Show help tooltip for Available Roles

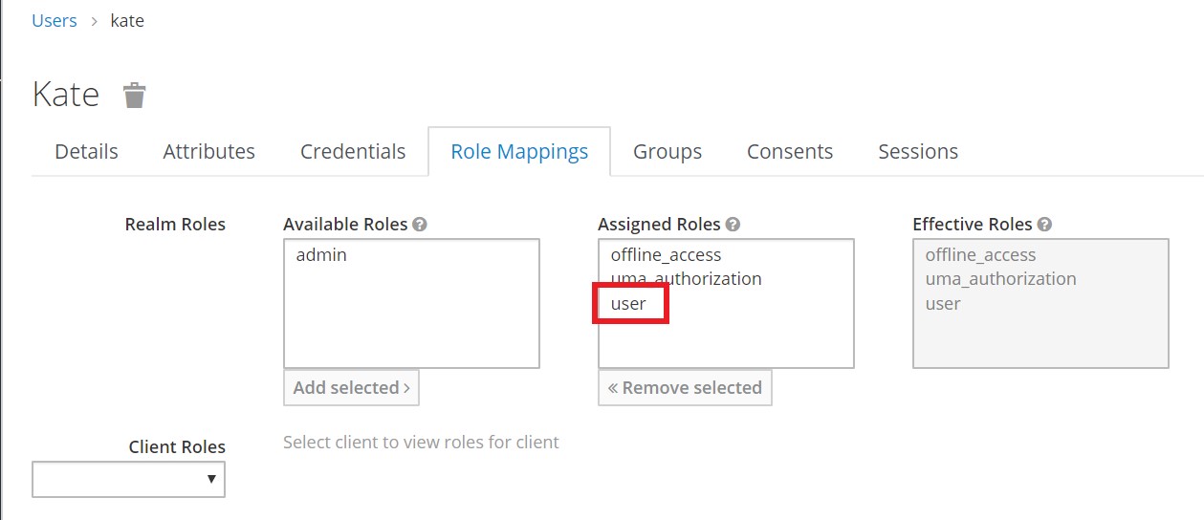[x=420, y=225]
